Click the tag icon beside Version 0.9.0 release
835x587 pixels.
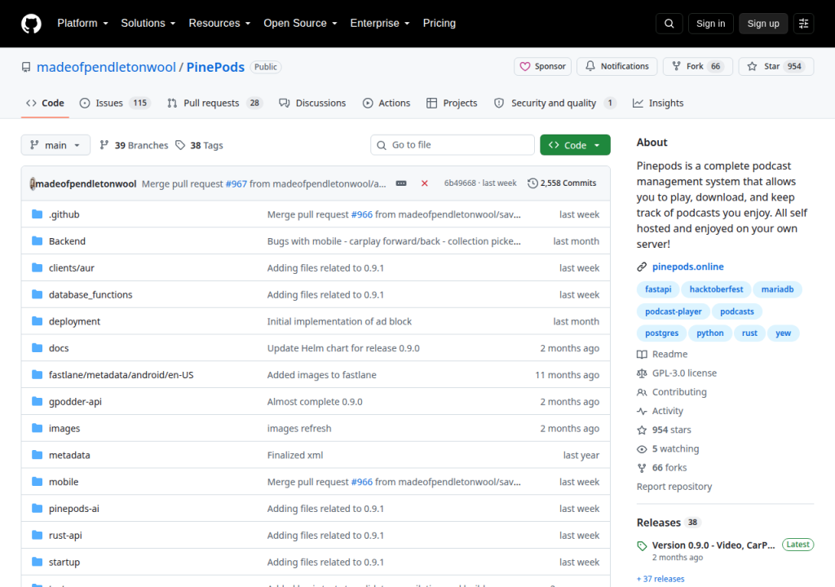click(x=642, y=546)
